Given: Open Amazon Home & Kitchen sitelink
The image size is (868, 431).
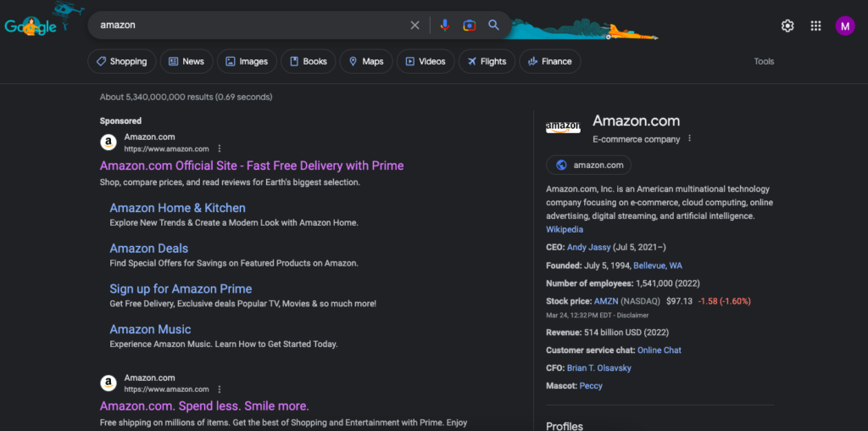Looking at the screenshot, I should tap(178, 209).
